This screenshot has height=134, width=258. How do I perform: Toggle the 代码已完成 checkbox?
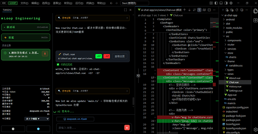tap(58, 64)
